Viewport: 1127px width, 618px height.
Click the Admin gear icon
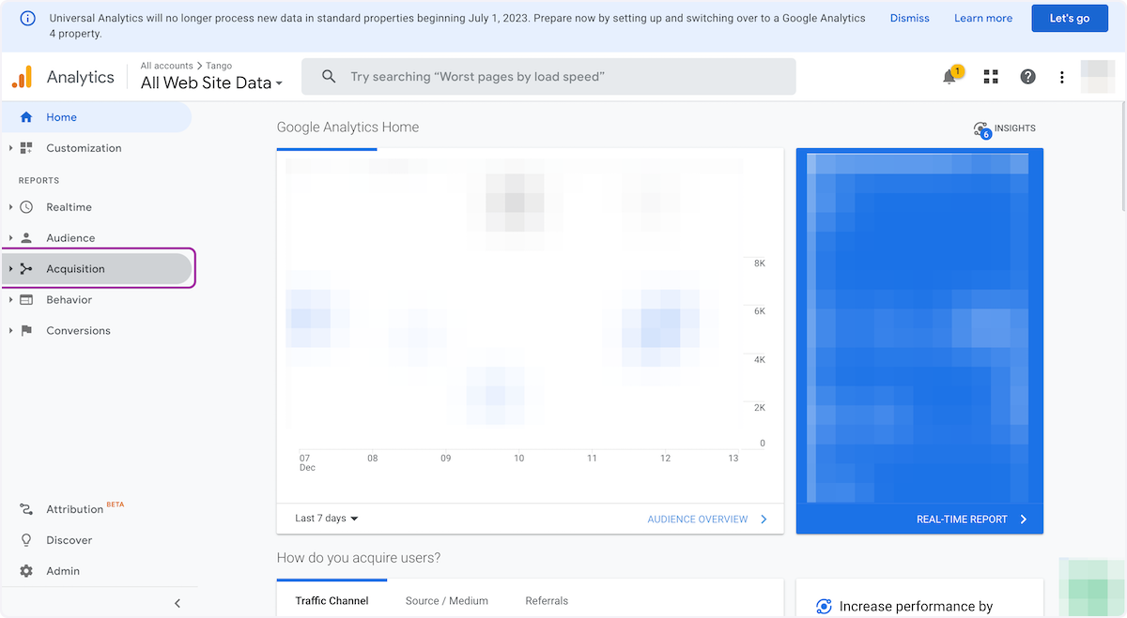click(x=26, y=571)
